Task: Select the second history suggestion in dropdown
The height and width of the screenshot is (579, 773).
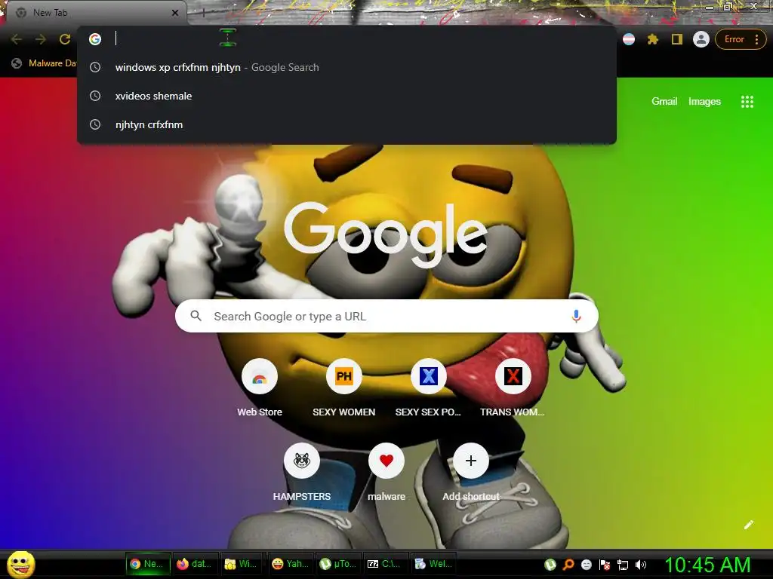Action: (346, 96)
